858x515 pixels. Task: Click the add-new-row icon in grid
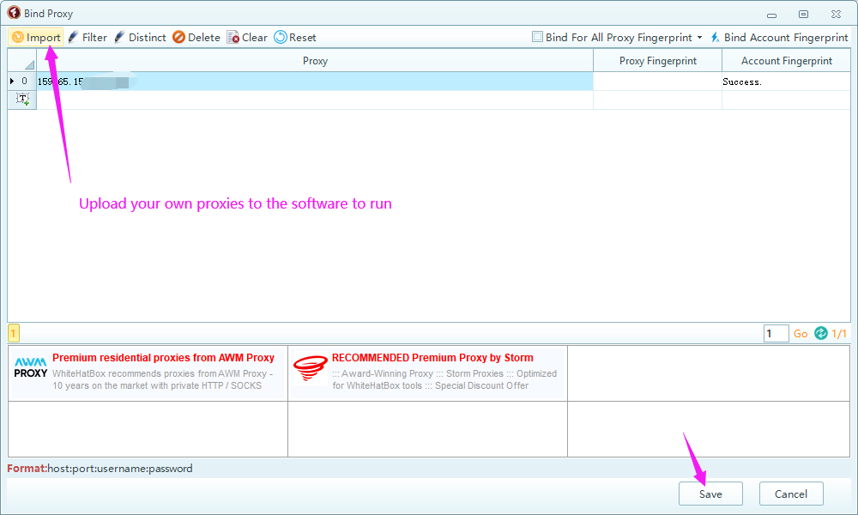22,100
